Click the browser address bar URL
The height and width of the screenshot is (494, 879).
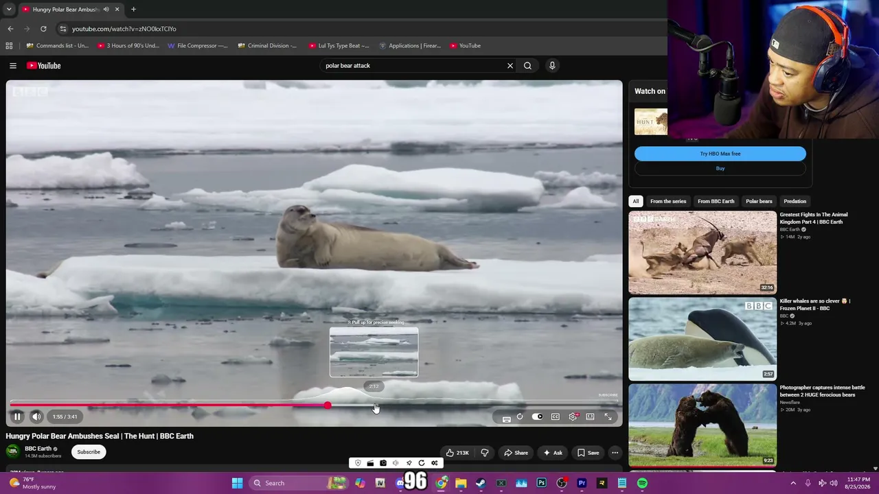point(124,29)
